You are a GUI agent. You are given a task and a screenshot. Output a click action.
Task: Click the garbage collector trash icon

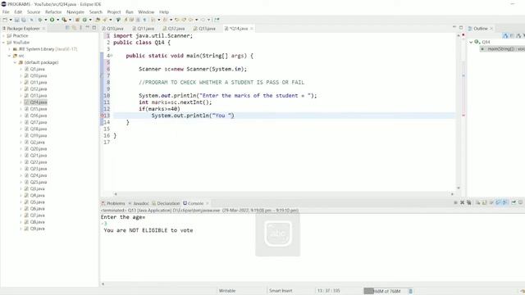pos(411,291)
